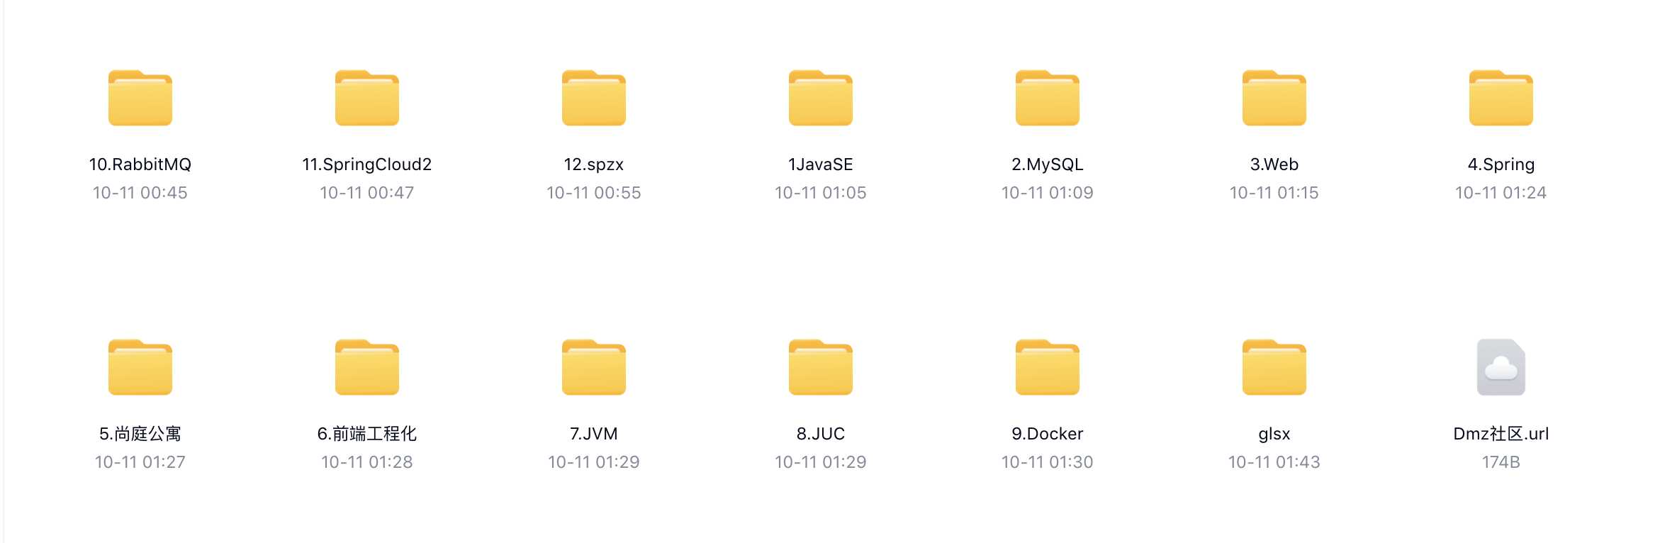Click the 10-11 01:43 date under glsx
Screen dimensions: 1660x543
pos(1274,462)
